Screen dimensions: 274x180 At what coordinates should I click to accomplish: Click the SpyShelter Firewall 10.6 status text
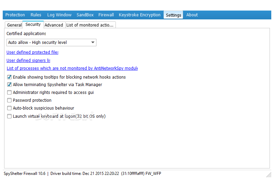pyautogui.click(x=25, y=174)
